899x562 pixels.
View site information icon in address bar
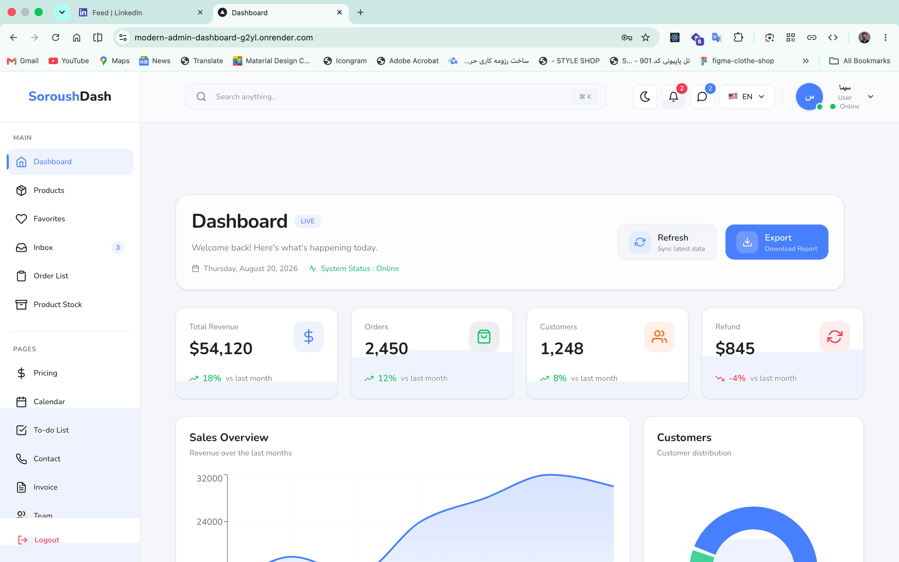123,37
